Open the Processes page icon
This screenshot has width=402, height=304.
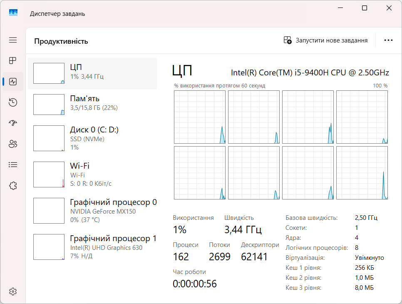pyautogui.click(x=13, y=60)
